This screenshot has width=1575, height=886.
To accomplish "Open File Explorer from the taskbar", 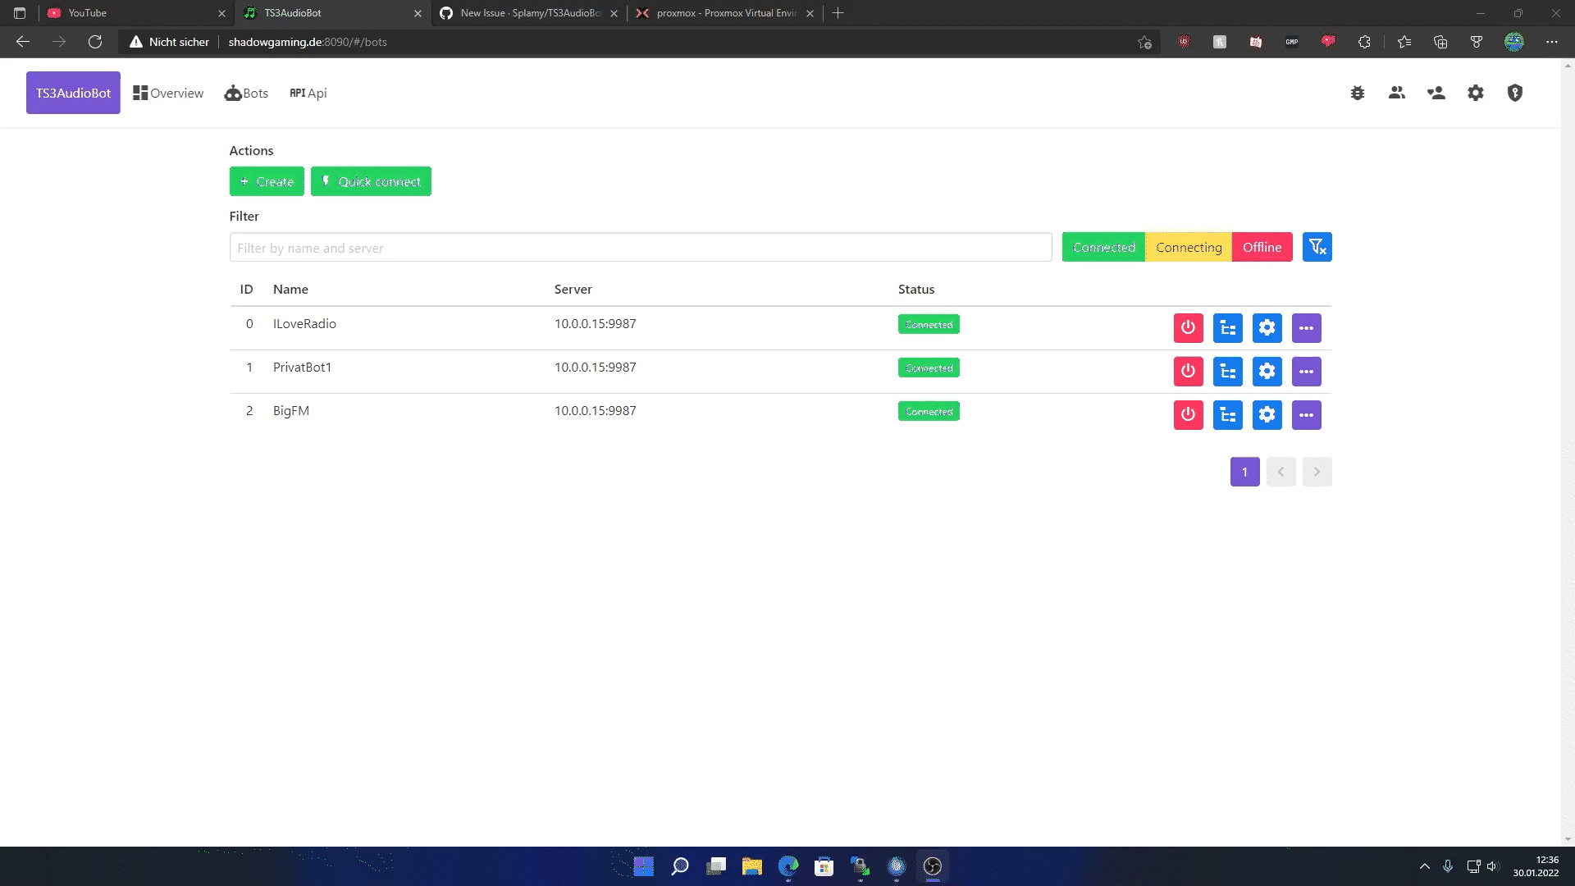I will (751, 866).
